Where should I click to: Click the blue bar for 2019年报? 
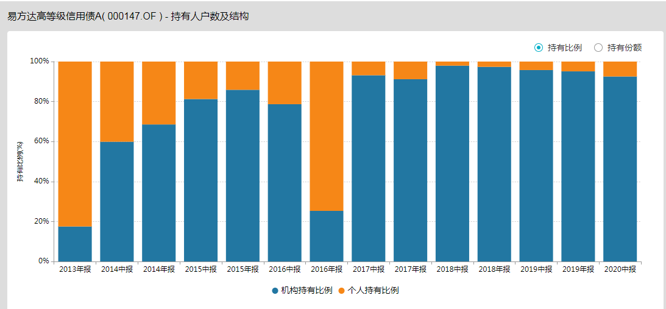(x=578, y=166)
